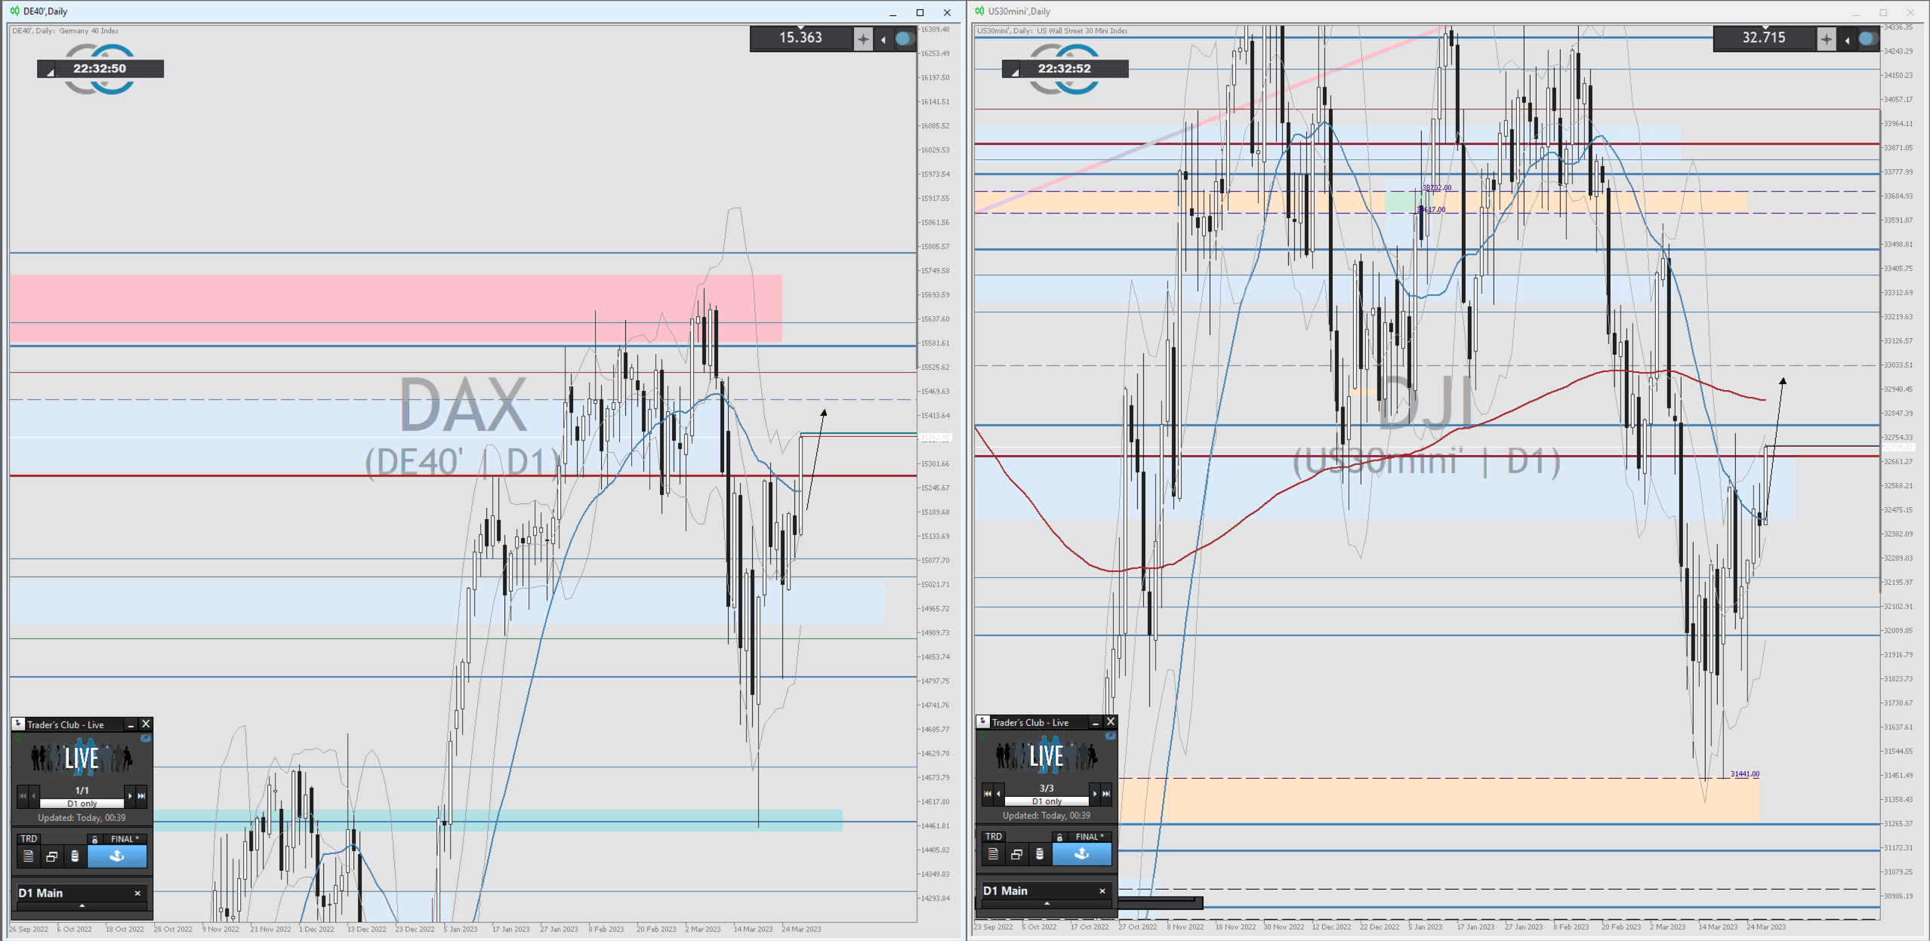Click the 31441.00 level label on the US30mini chart

(1745, 774)
